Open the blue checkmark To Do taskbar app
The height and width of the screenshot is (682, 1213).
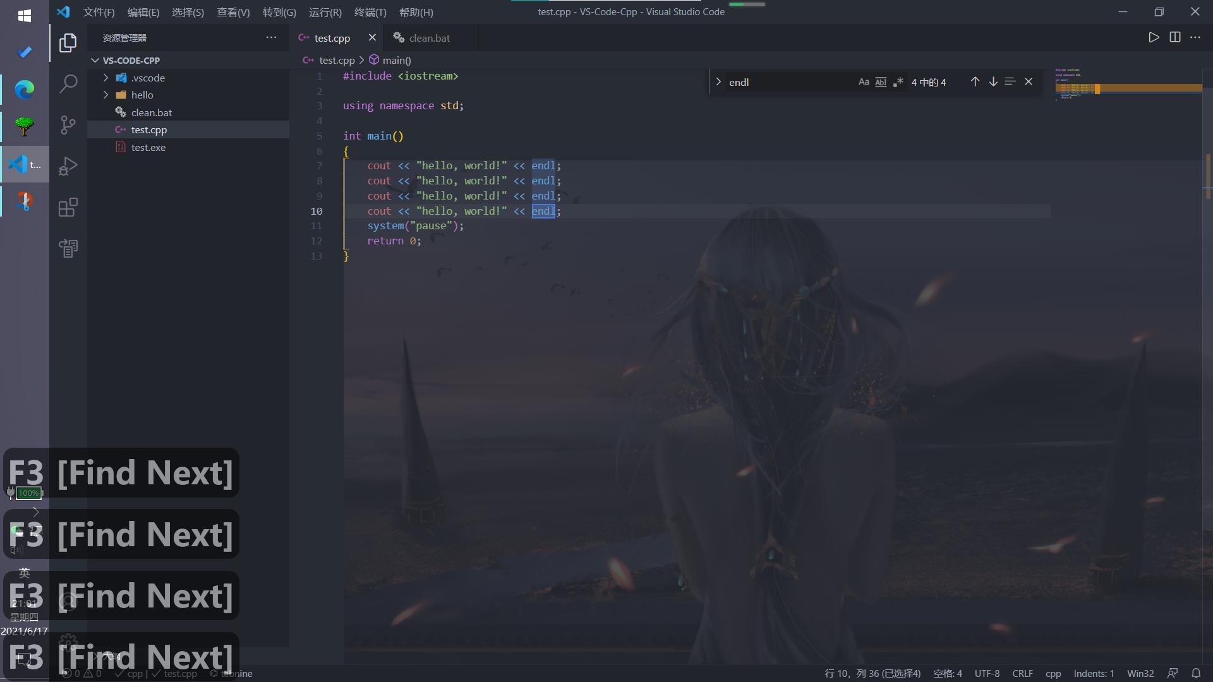25,52
